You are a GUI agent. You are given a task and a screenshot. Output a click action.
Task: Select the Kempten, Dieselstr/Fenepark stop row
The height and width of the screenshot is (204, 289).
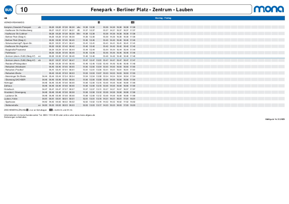(18, 27)
